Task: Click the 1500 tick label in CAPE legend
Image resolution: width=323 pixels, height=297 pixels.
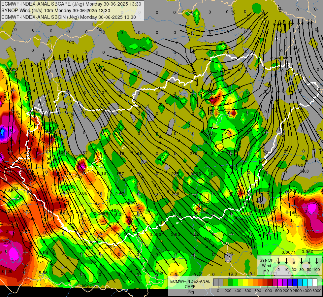Action: pos(277,291)
